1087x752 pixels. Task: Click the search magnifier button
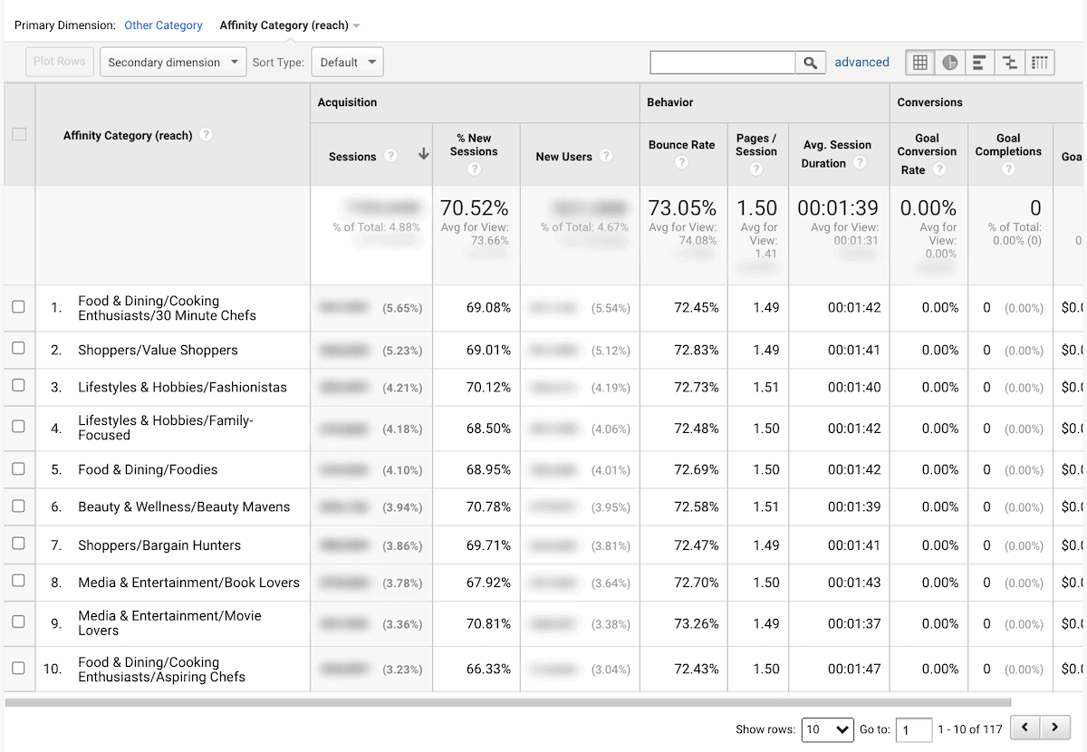pyautogui.click(x=810, y=63)
